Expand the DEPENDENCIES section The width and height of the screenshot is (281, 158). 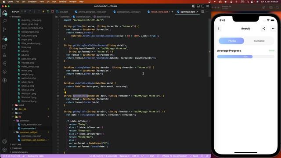(x=20, y=152)
